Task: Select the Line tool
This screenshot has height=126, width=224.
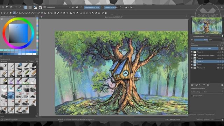Action: pos(17,13)
